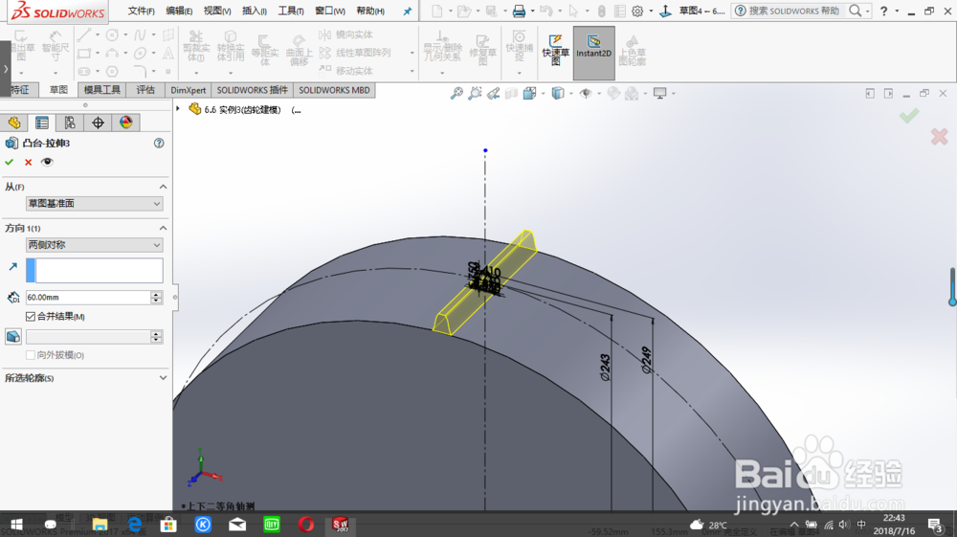Open the 两侧对称 end condition dropdown

(x=94, y=245)
